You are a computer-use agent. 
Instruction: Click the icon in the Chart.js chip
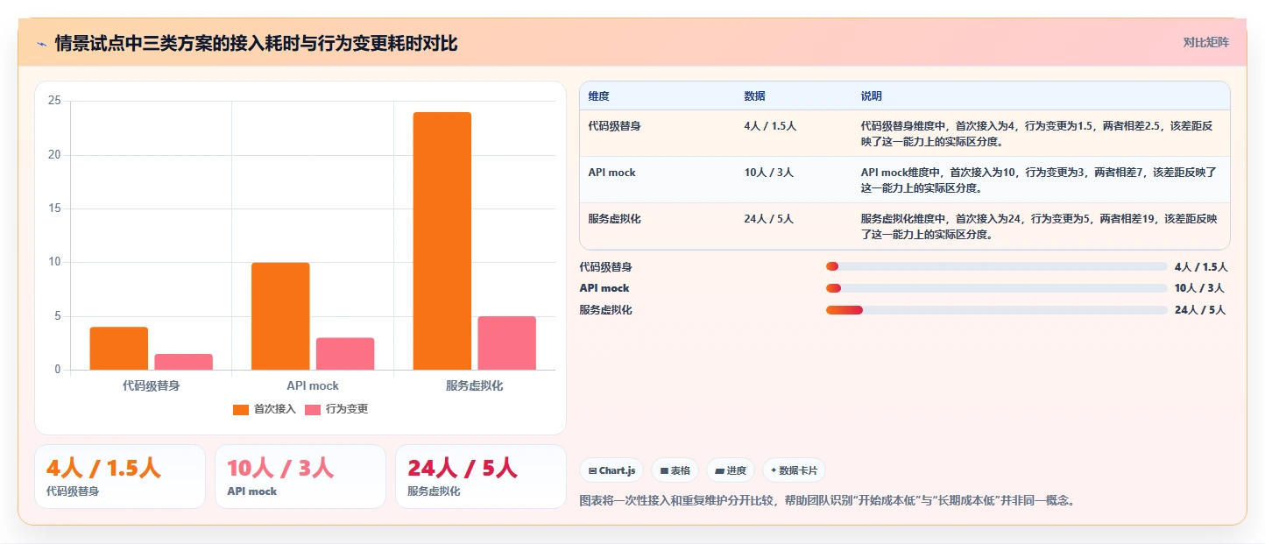[x=592, y=470]
